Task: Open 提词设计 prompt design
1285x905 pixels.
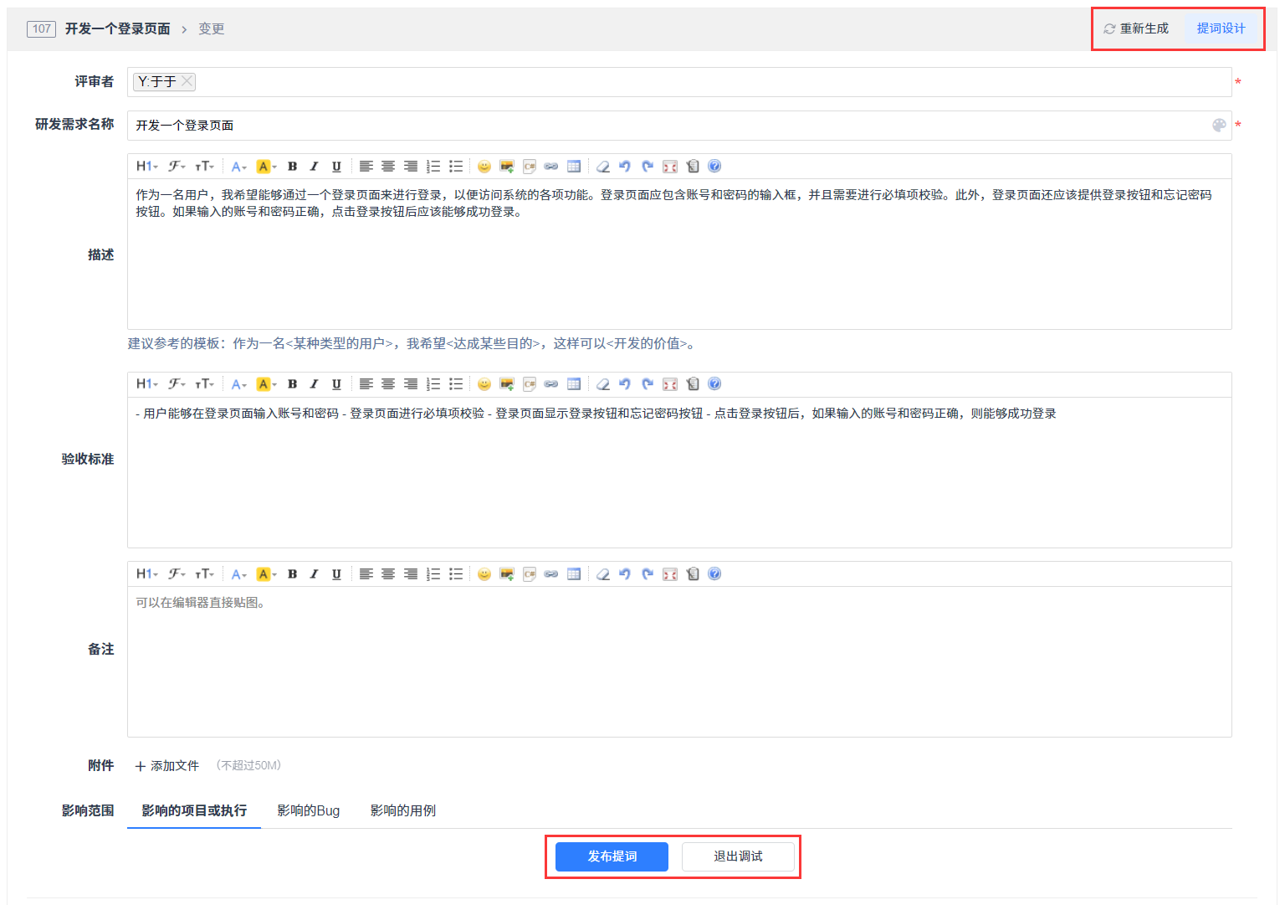Action: click(1221, 28)
